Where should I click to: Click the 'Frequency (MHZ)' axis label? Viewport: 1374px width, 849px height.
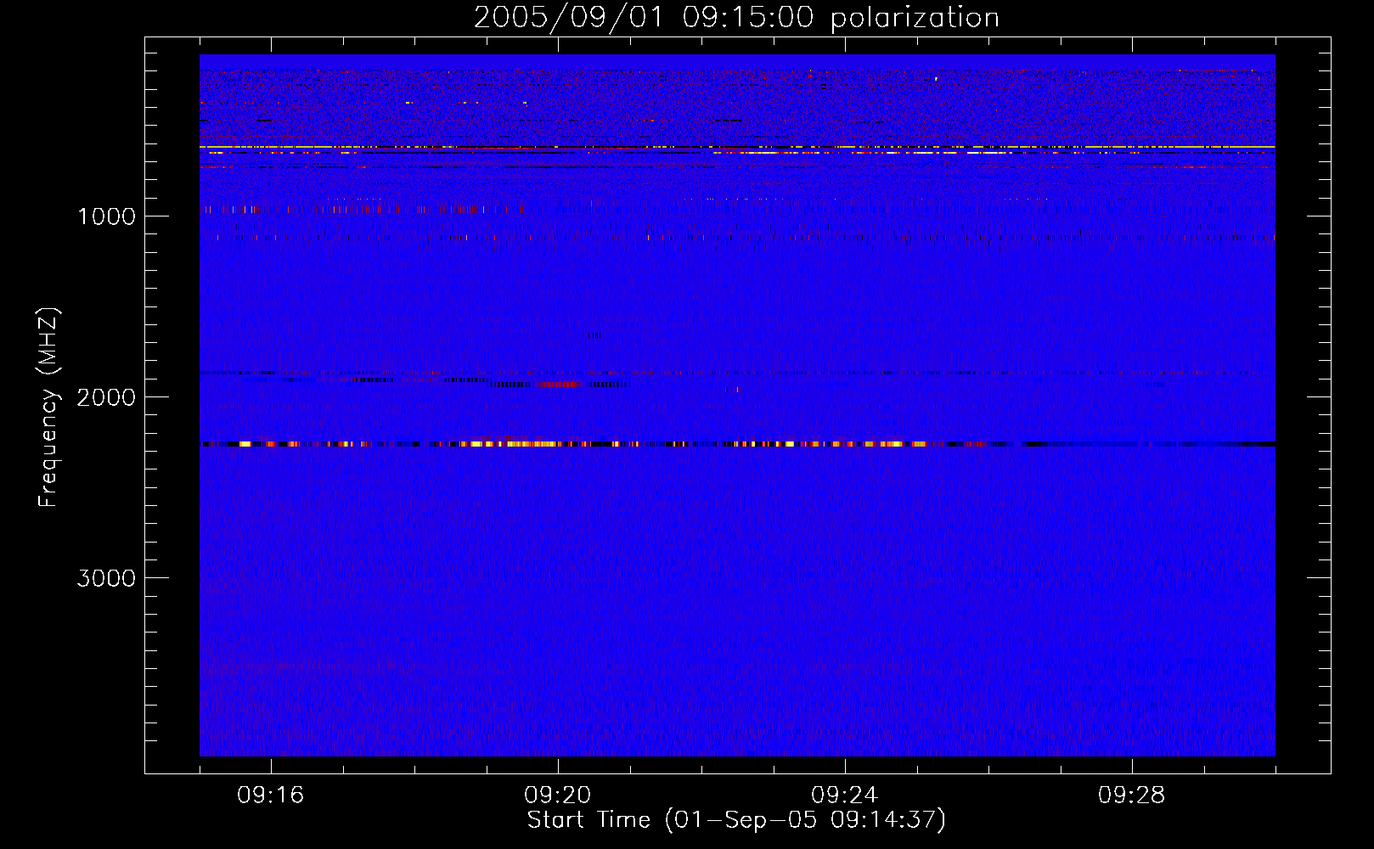pyautogui.click(x=48, y=407)
